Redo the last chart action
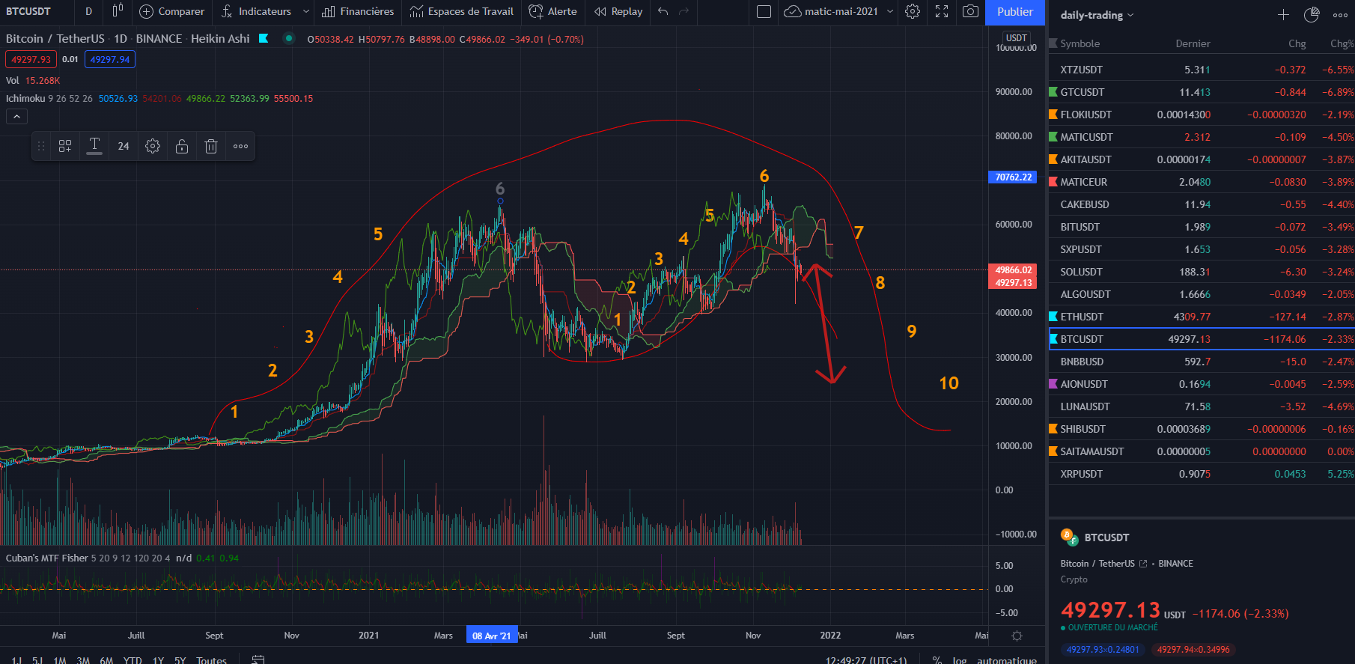This screenshot has width=1355, height=664. coord(683,11)
